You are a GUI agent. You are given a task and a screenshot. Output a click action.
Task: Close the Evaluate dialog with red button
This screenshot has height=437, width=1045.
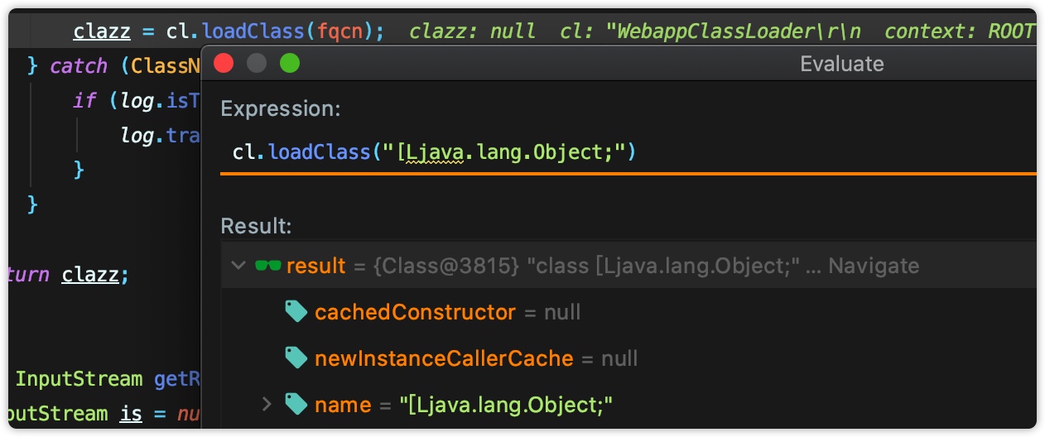(x=224, y=63)
